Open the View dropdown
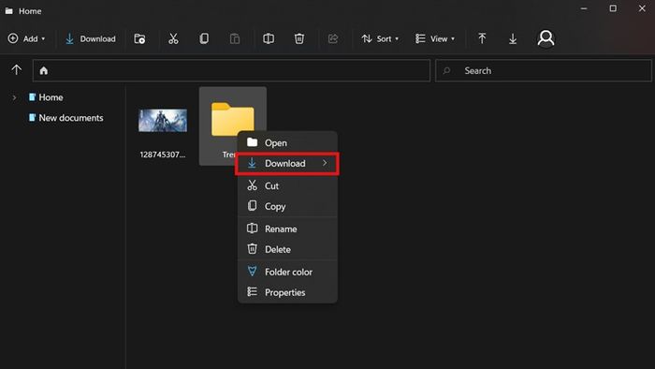This screenshot has height=369, width=655. 435,38
